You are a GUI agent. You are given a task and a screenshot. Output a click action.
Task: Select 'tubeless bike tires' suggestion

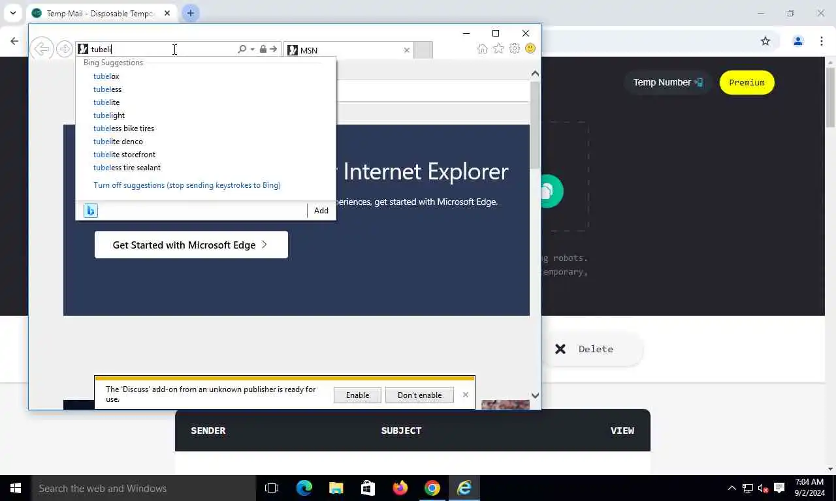click(123, 129)
